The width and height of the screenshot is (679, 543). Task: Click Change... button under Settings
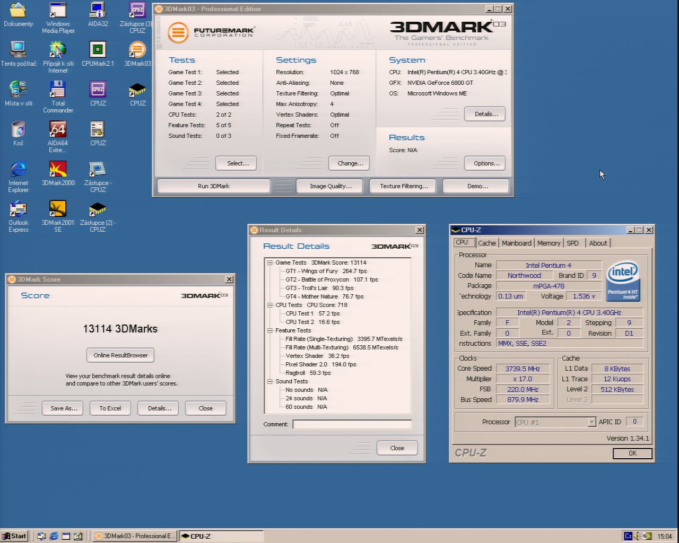click(350, 163)
